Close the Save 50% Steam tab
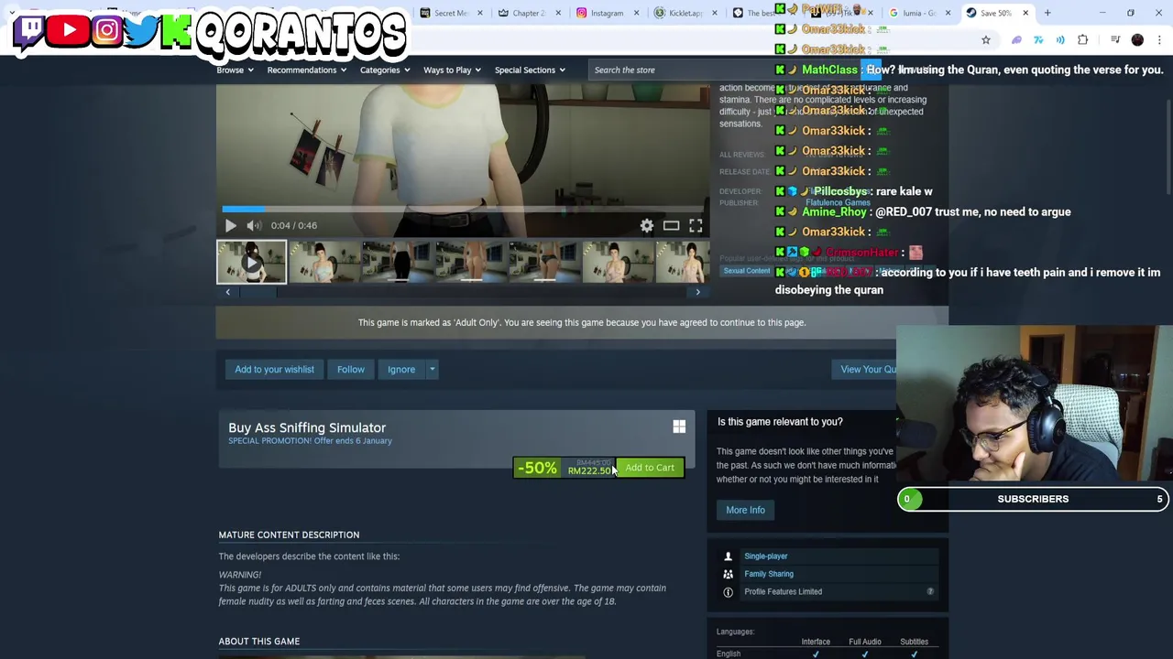Screen dimensions: 1173x659 (x=1025, y=13)
